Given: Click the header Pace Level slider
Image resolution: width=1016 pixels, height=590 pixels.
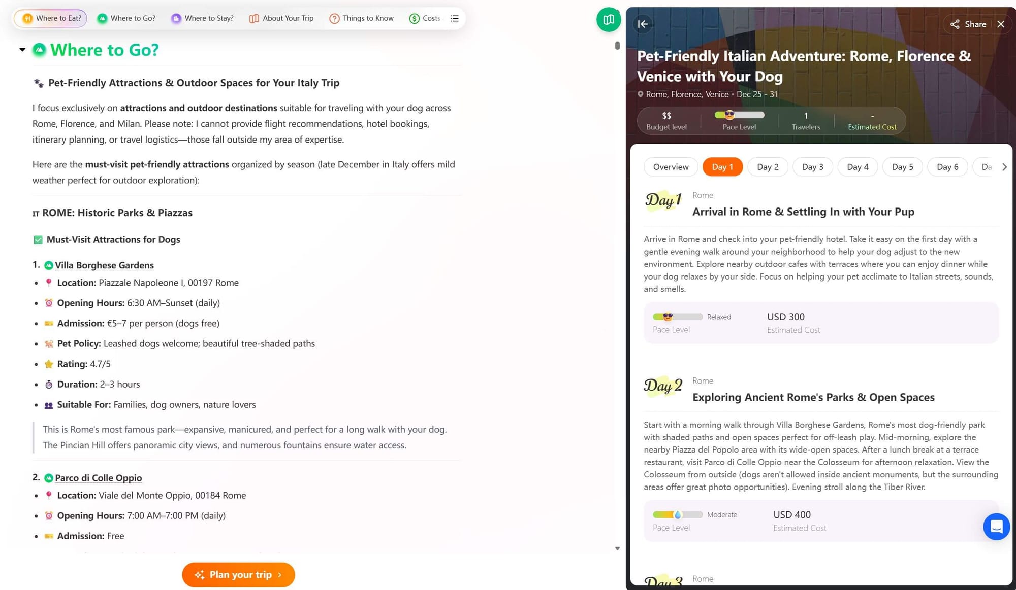Looking at the screenshot, I should tap(739, 115).
